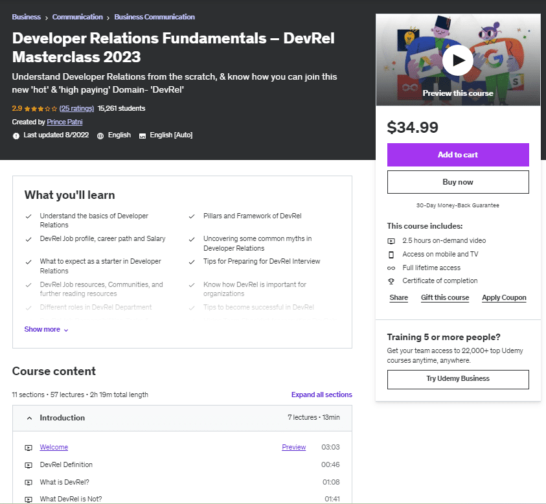Click Try Udemy Business

(457, 379)
